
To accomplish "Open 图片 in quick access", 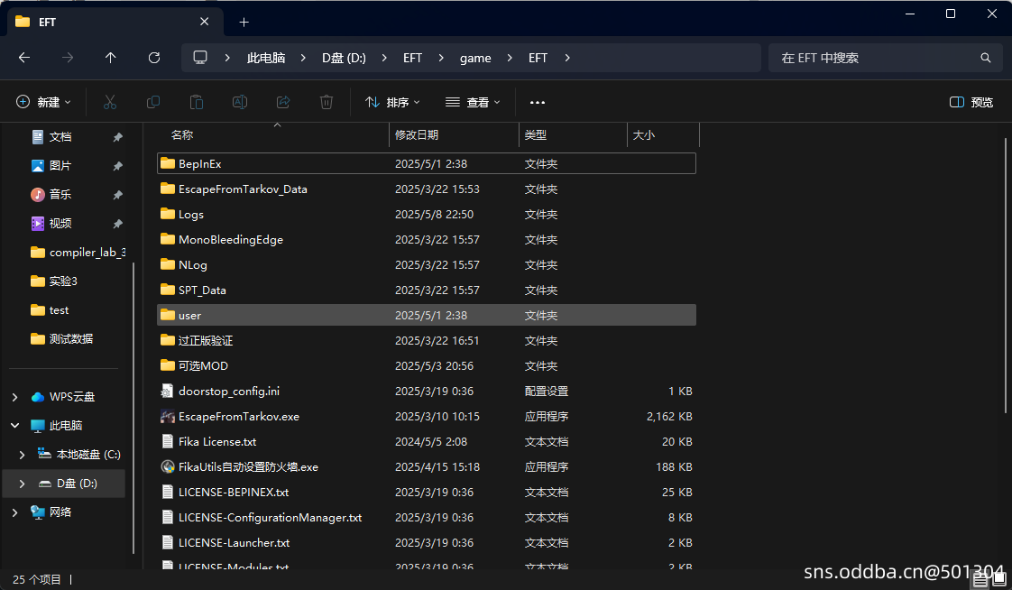I will point(60,166).
